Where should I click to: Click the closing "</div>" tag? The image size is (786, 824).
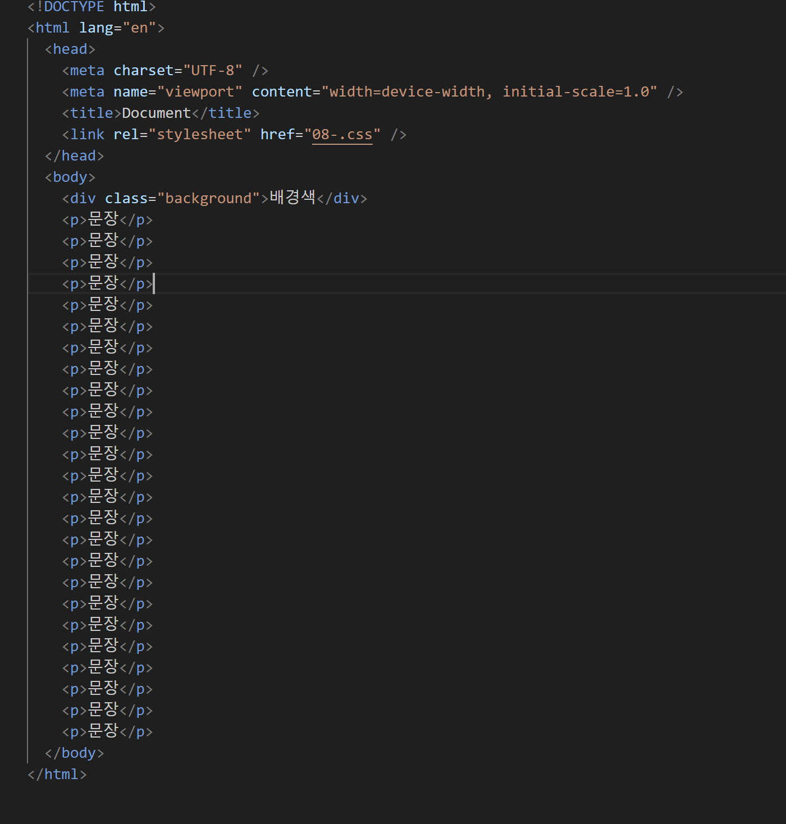click(342, 199)
